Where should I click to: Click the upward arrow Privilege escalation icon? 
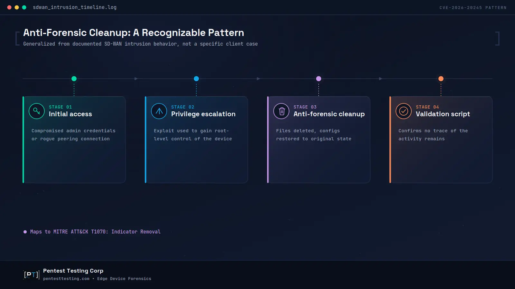coord(159,111)
